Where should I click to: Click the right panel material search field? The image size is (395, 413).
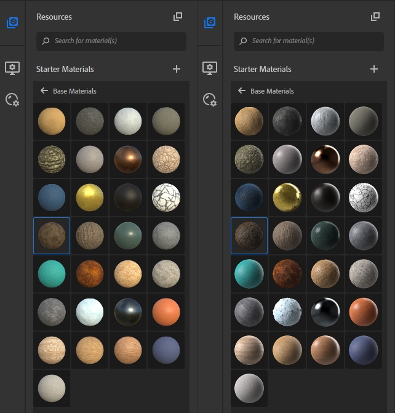click(x=308, y=41)
